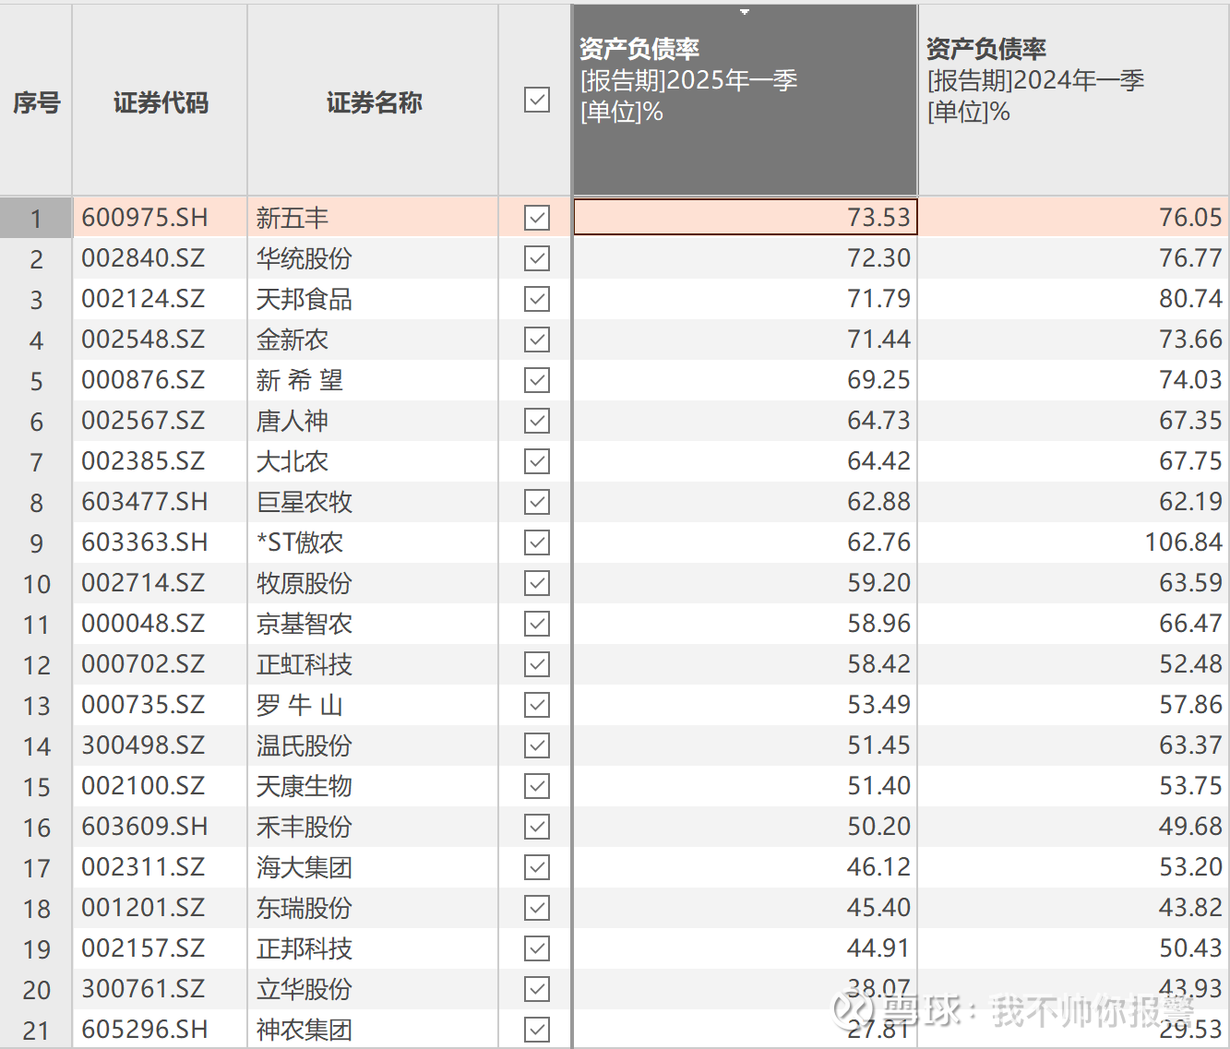Screen dimensions: 1230x1049
Task: Select the 牧原股份 name cell
Action: [x=373, y=583]
